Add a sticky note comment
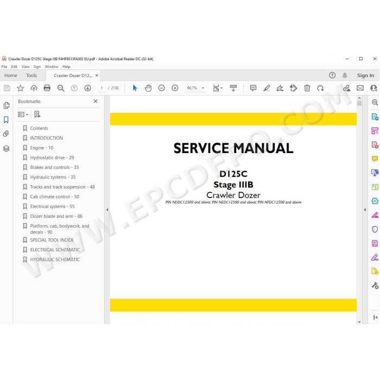Viewport: 380px width, 380px height. click(253, 88)
